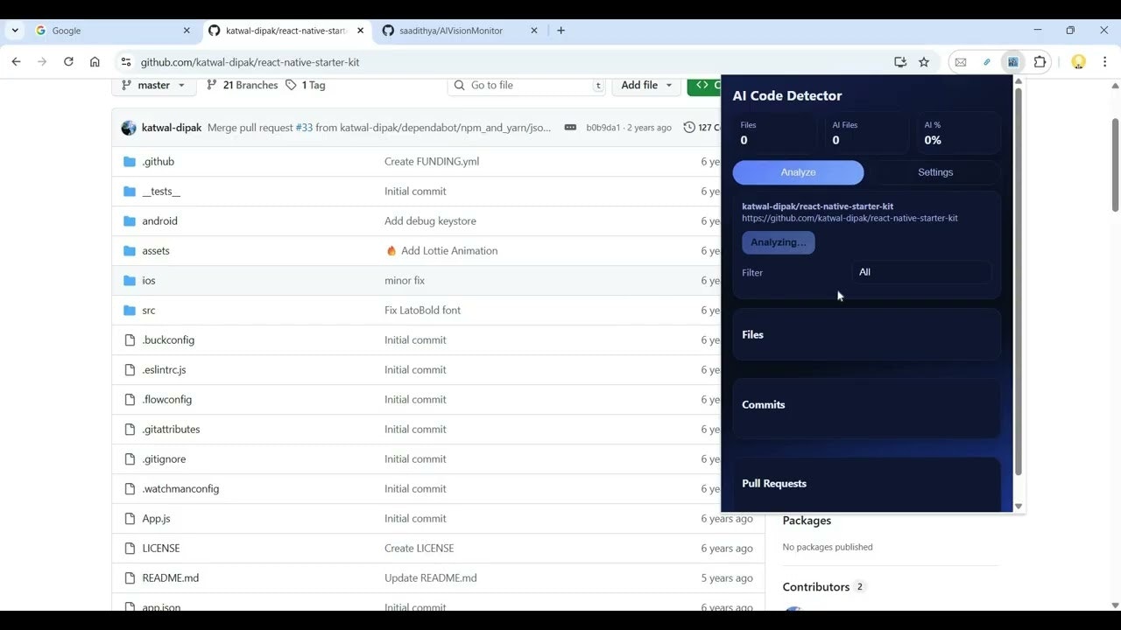The width and height of the screenshot is (1121, 630).
Task: Open the tab search dropdown arrow
Action: [15, 31]
